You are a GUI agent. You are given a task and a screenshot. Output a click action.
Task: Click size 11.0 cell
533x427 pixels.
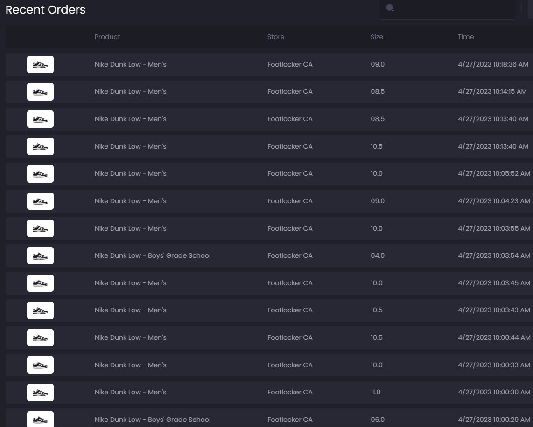[376, 392]
